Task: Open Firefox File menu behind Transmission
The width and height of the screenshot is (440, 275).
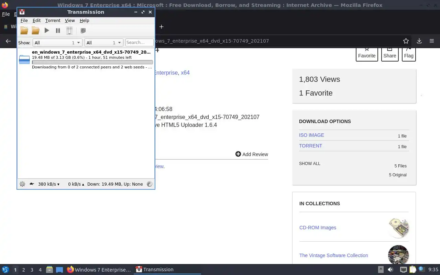Action: click(x=6, y=14)
